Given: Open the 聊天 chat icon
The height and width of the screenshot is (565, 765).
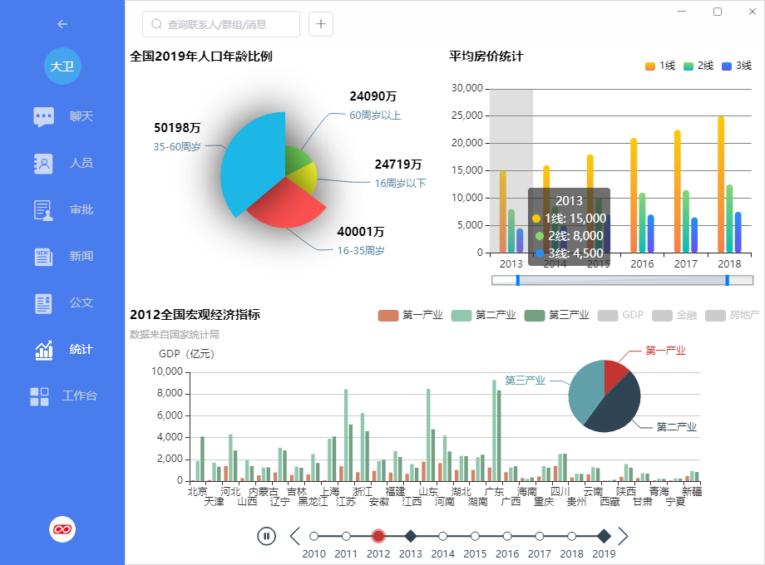Looking at the screenshot, I should [44, 116].
